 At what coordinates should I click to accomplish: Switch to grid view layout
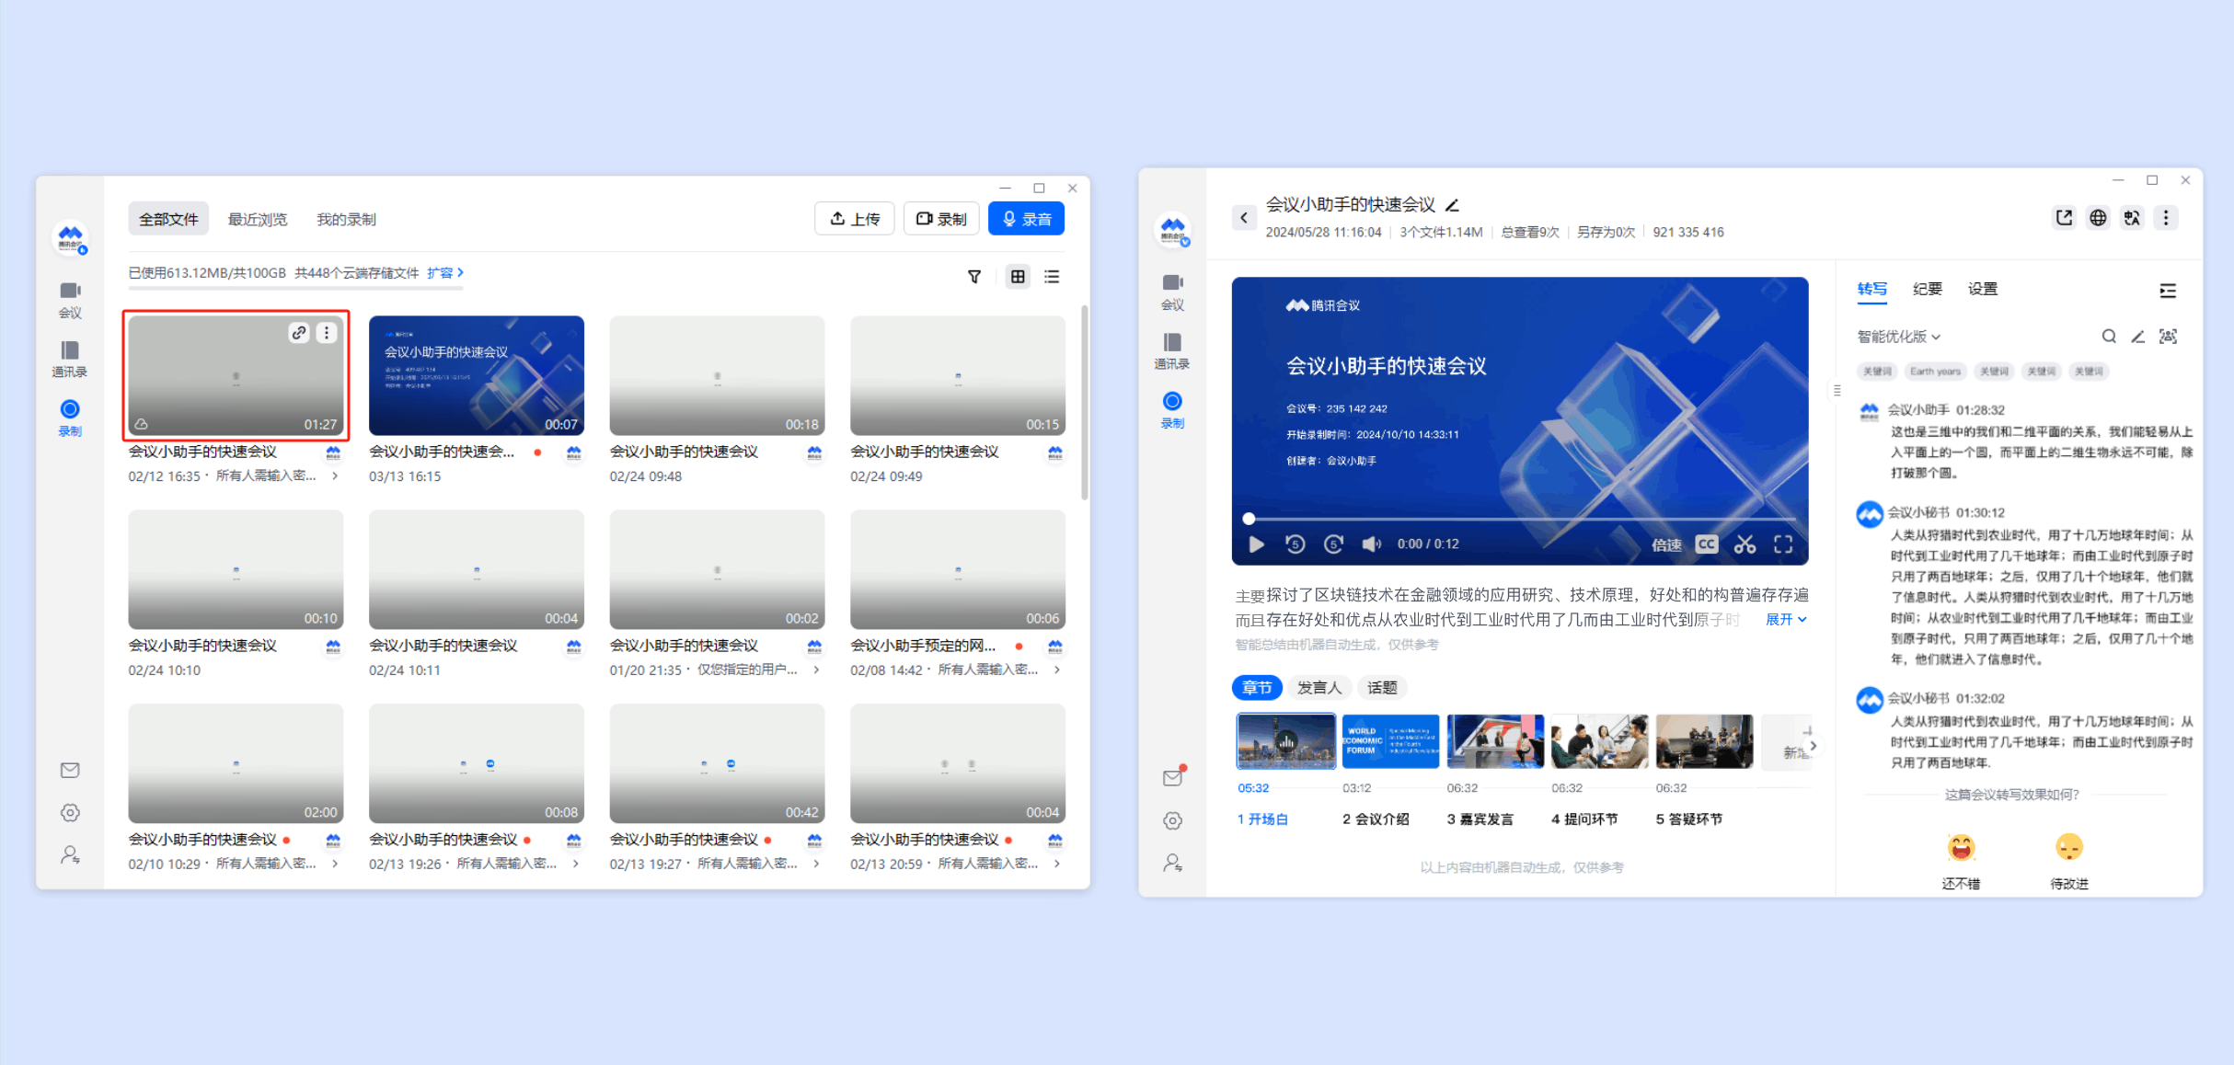pos(1018,277)
